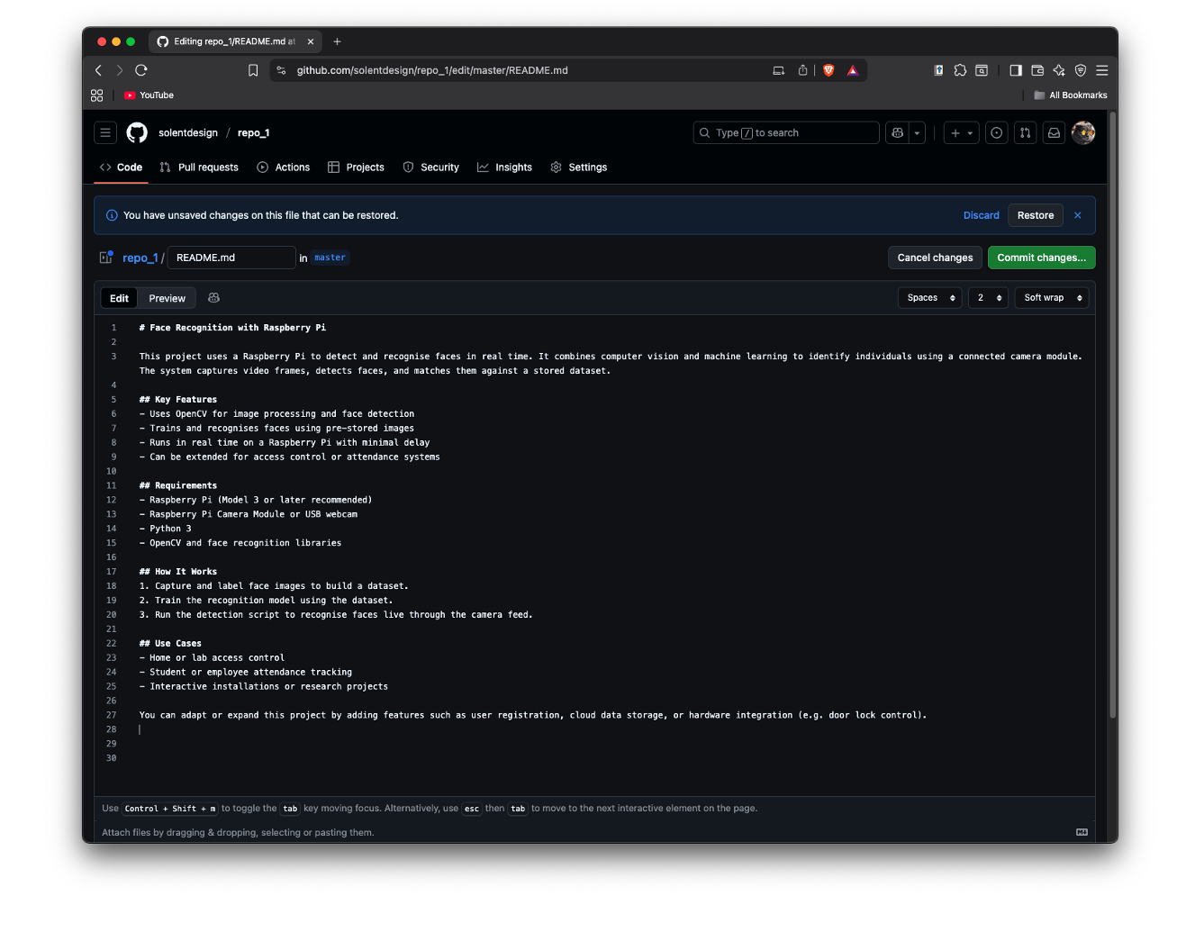
Task: Open the Soft wrap mode dropdown
Action: tap(1052, 298)
